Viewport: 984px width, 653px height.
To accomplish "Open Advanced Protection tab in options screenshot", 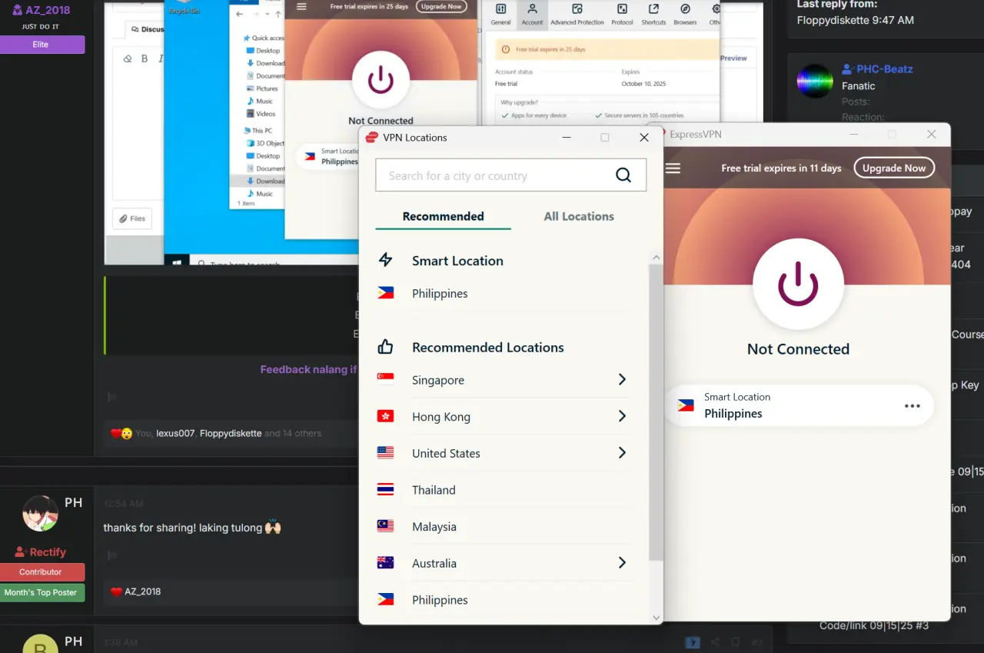I will [x=577, y=13].
